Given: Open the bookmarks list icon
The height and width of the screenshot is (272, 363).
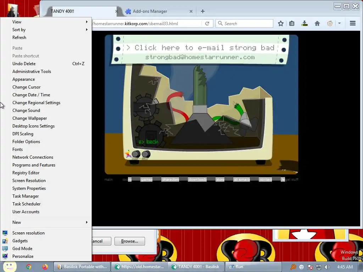Looking at the screenshot, I should click(292, 23).
